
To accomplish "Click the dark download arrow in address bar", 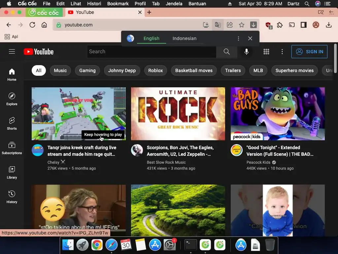I will point(253,25).
